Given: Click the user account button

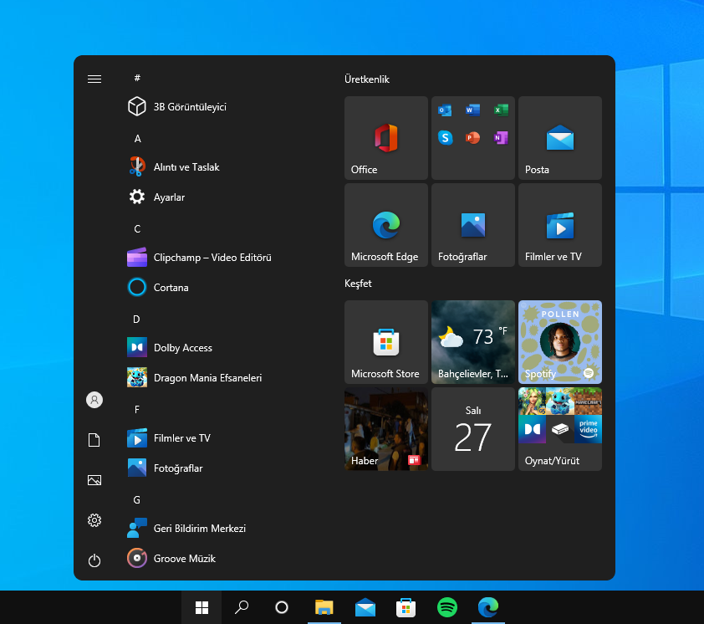Looking at the screenshot, I should pyautogui.click(x=94, y=400).
